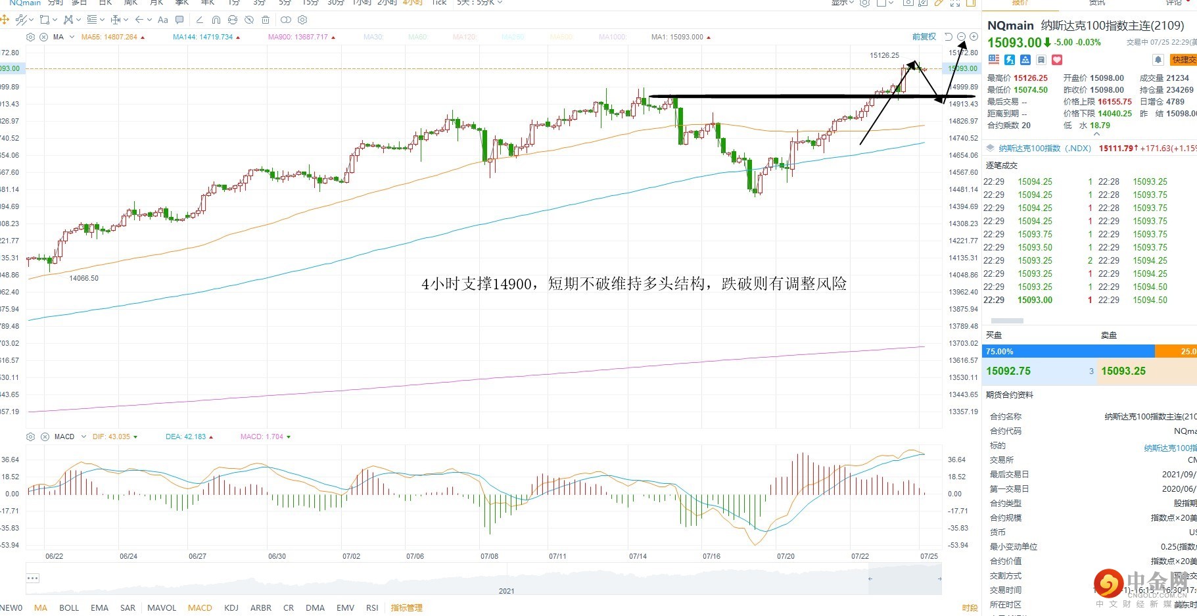The height and width of the screenshot is (616, 1197).
Task: Click the gray notes document icon
Action: [x=1041, y=60]
